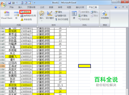Click 映射属性 map properties
Image resolution: width=129 pixels, height=95 pixels.
(84, 12)
